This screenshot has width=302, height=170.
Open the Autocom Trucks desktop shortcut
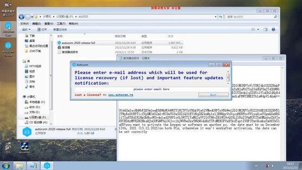click(8, 49)
